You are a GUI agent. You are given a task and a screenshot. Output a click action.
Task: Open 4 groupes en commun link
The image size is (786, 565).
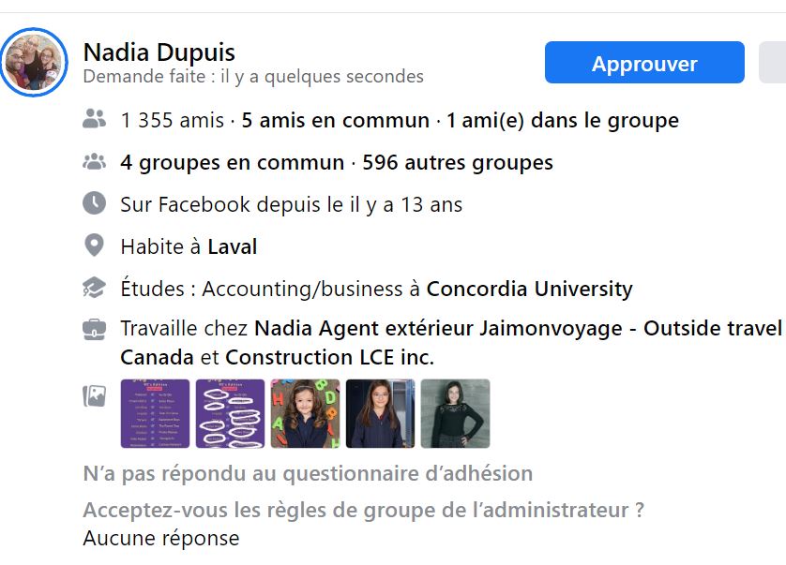(233, 163)
